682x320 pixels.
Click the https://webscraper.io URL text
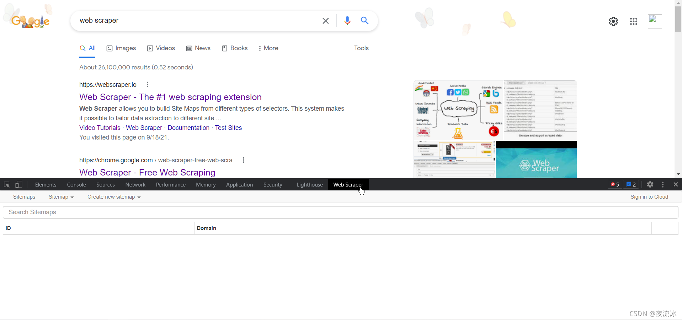[108, 85]
